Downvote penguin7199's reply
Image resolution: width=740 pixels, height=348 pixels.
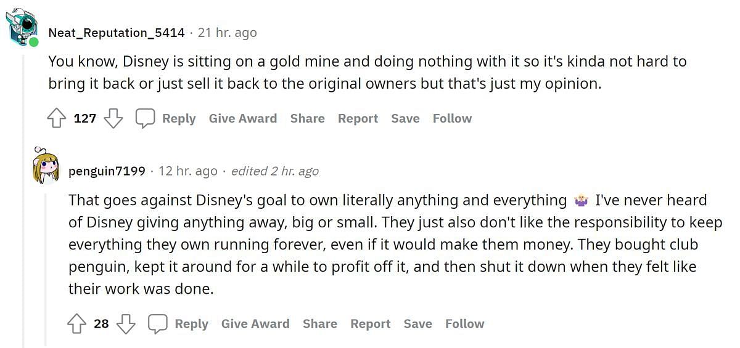point(126,323)
